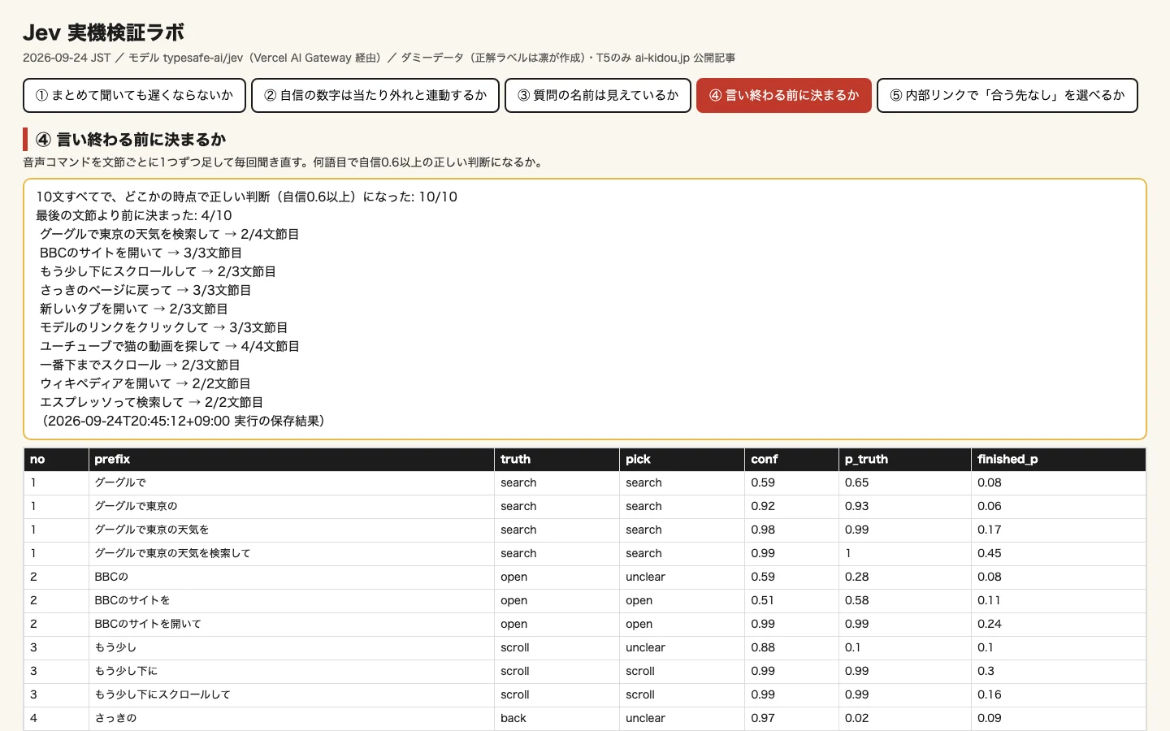Viewport: 1170px width, 731px height.
Task: Click the description text under the section heading
Action: click(x=284, y=162)
